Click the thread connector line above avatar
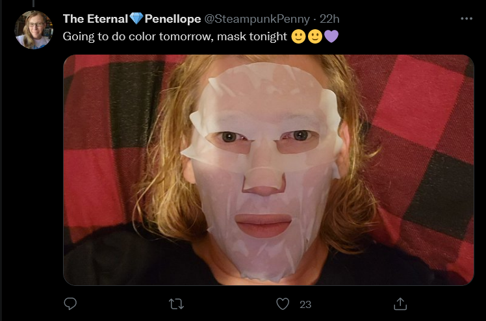Screen dimensions: 486x321 tap(34, 3)
